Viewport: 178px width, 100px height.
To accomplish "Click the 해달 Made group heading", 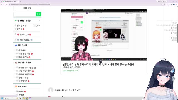I will point(22,86).
